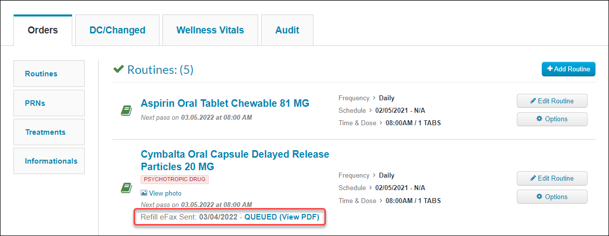Click the photo icon next to View photo

(x=144, y=193)
